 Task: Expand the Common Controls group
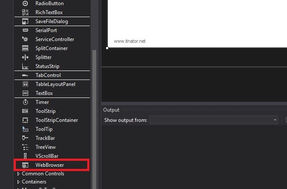pyautogui.click(x=18, y=174)
